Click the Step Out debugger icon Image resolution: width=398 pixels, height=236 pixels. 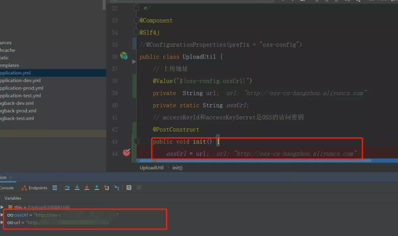97,187
